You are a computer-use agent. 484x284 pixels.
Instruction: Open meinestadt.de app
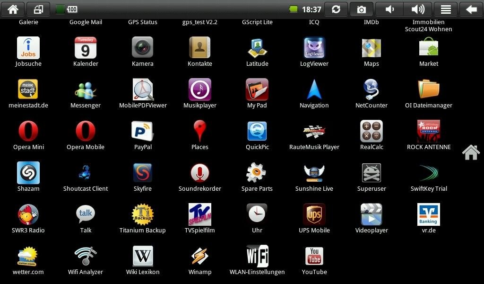28,93
